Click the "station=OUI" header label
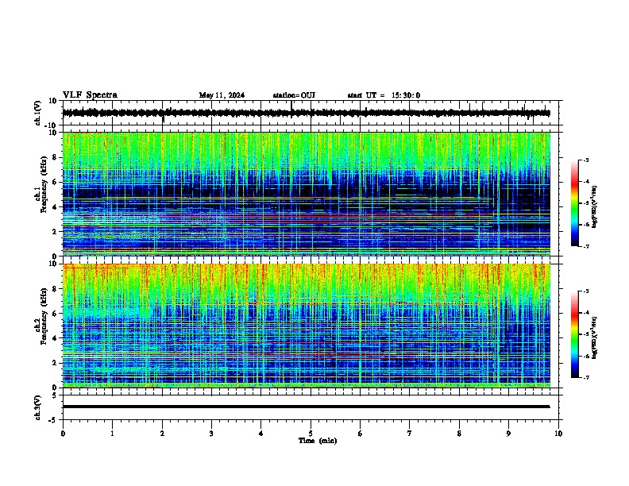The image size is (629, 486). point(294,95)
